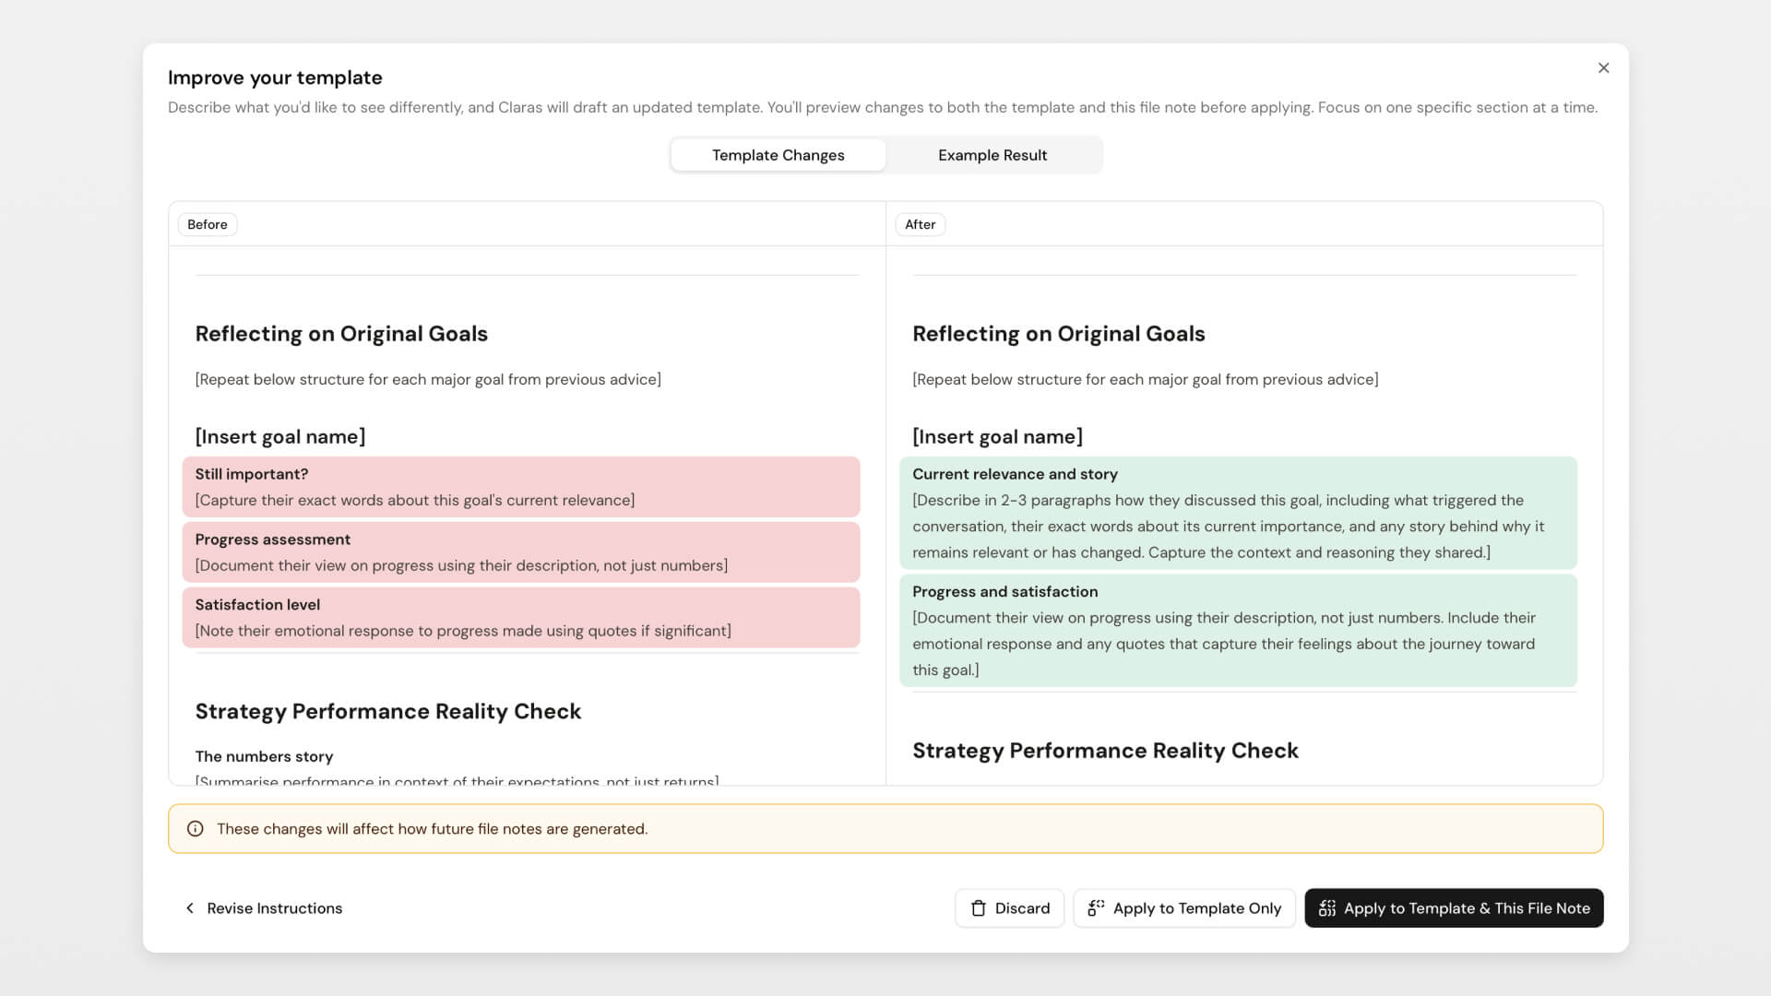Click the Progress and satisfaction green block
The width and height of the screenshot is (1771, 996).
[x=1239, y=630]
